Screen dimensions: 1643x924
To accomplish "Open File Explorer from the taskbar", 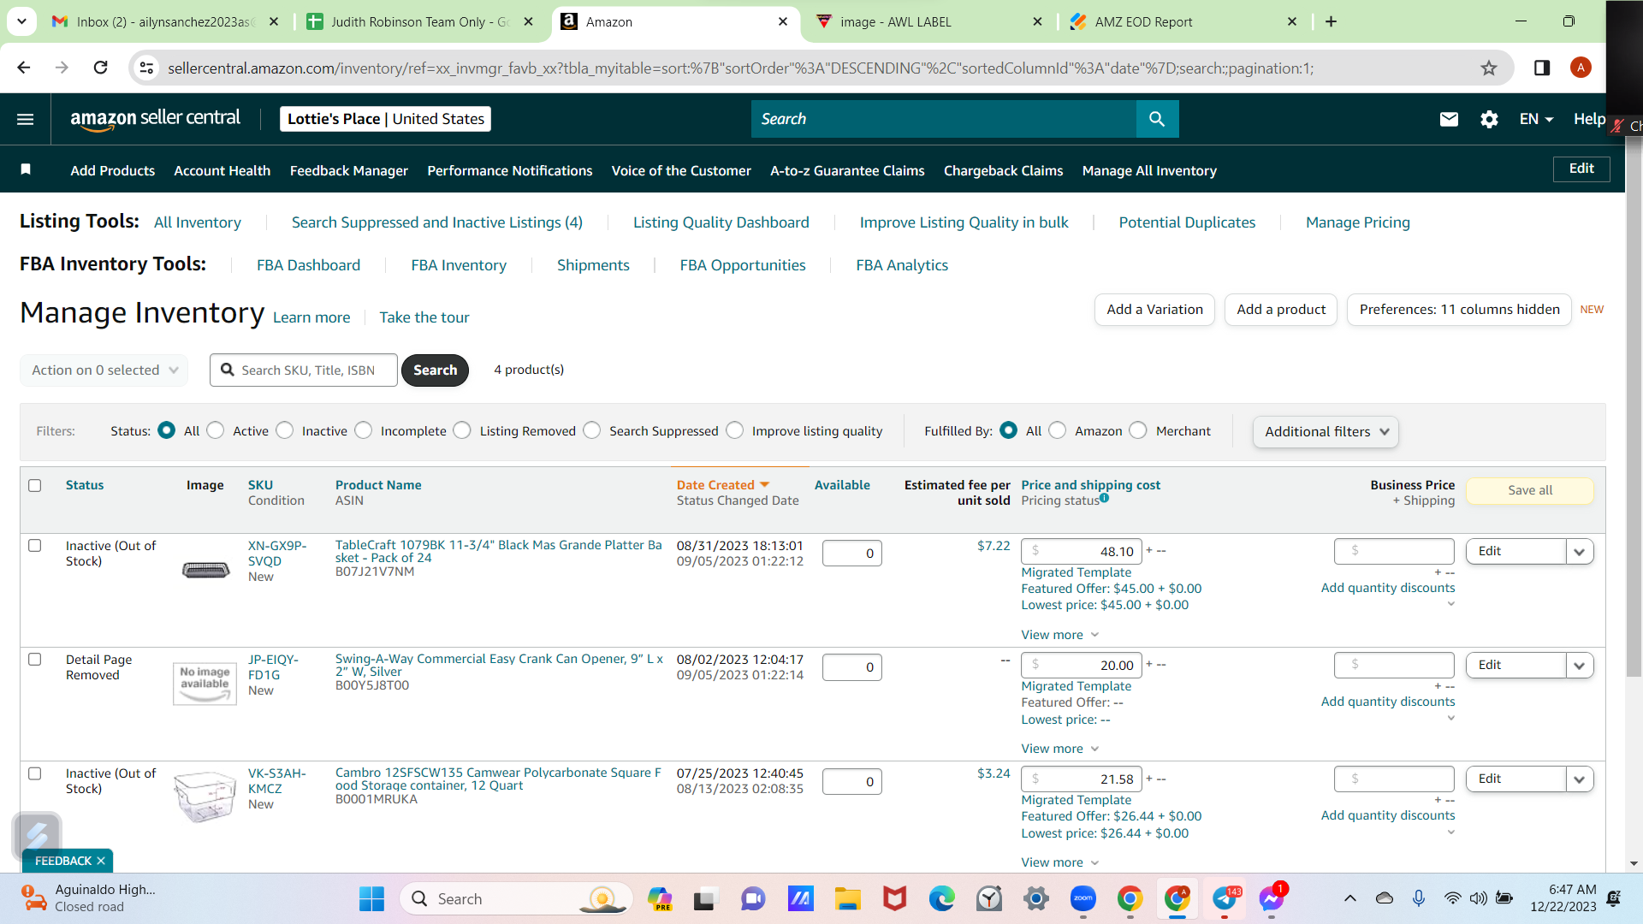I will pyautogui.click(x=848, y=898).
